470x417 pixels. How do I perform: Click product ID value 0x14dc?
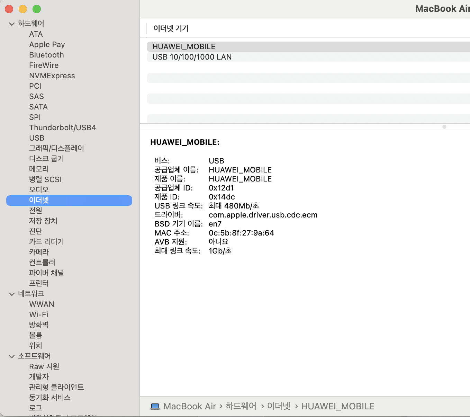(222, 197)
